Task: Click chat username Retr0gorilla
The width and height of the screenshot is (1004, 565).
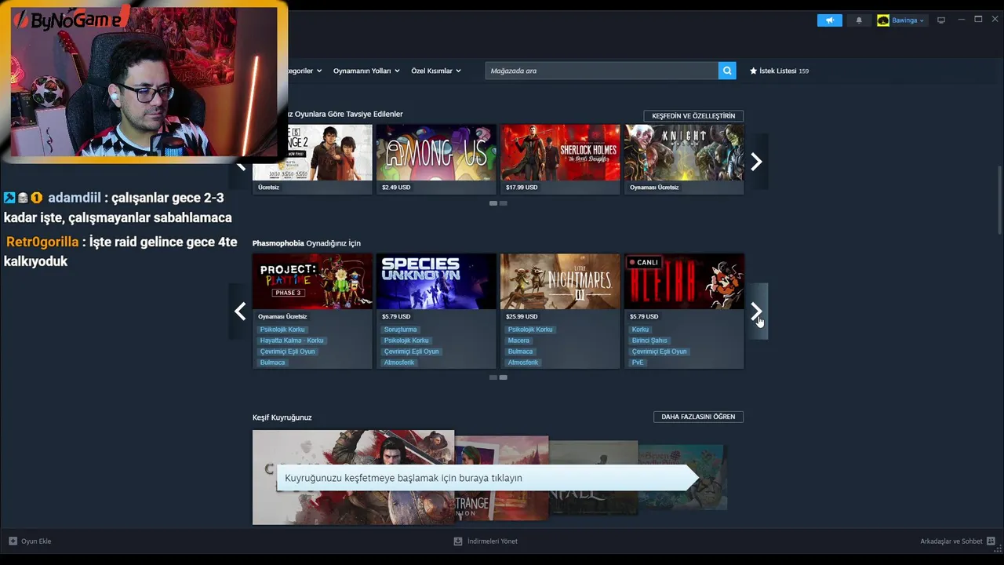Action: (x=42, y=242)
